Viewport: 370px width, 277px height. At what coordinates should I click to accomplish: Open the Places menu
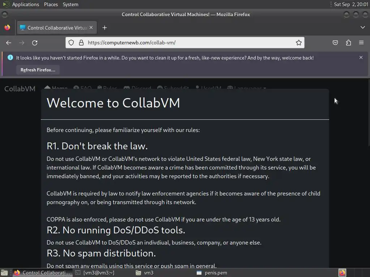coord(51,4)
